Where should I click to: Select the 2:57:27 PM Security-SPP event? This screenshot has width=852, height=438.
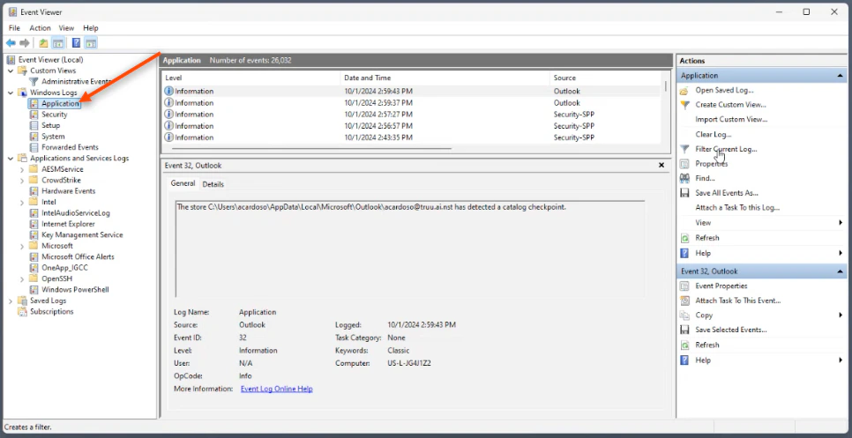click(411, 114)
